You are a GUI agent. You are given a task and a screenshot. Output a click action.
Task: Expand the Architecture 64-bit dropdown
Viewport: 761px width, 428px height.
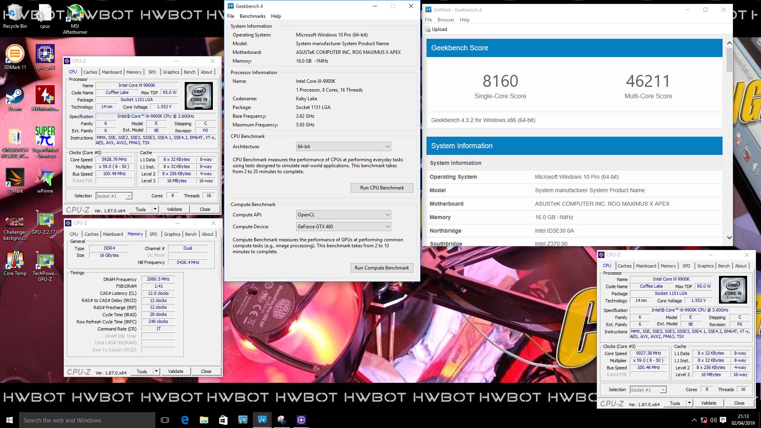[x=343, y=147]
